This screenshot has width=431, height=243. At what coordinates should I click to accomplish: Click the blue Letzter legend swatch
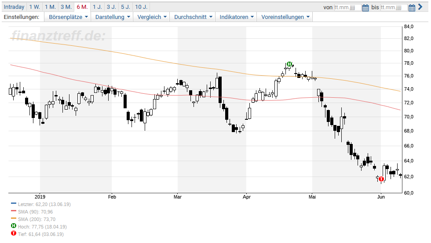[x=14, y=204]
